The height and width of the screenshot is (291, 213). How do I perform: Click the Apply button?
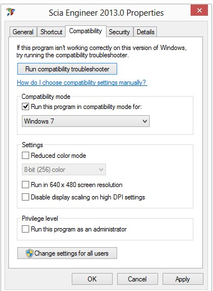click(x=183, y=279)
